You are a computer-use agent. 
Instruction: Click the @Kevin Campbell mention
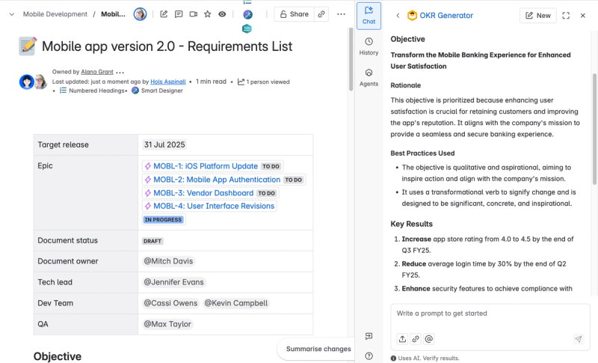pyautogui.click(x=236, y=303)
